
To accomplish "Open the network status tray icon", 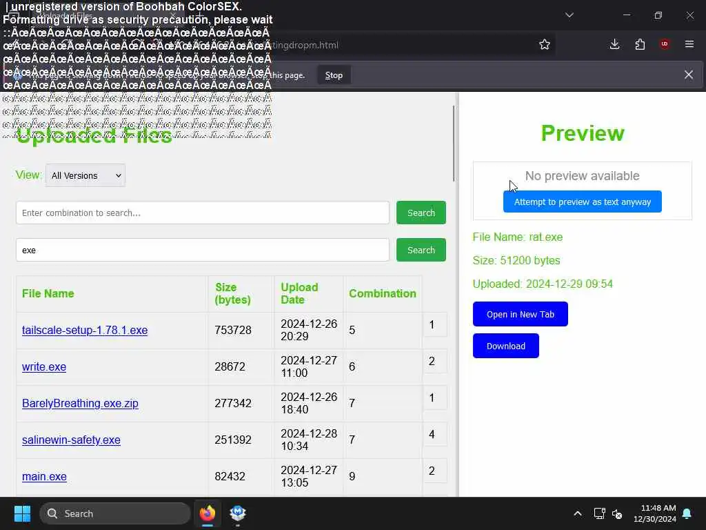I will pyautogui.click(x=599, y=513).
